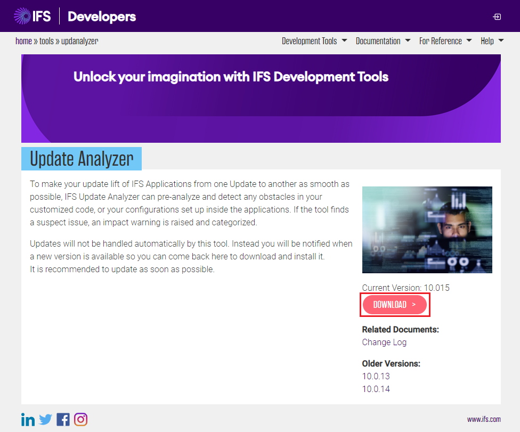Expand the Development Tools dropdown
The width and height of the screenshot is (520, 432).
(314, 41)
